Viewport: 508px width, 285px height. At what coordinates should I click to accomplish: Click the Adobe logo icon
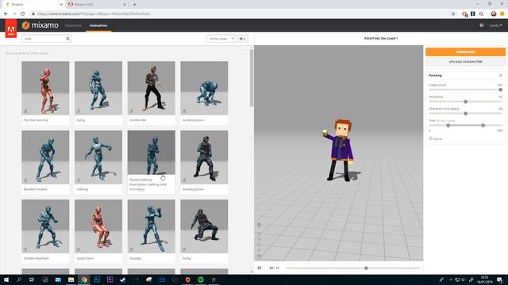point(10,28)
